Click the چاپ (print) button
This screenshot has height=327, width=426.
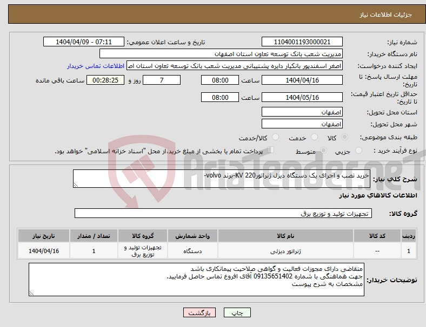[237, 312]
